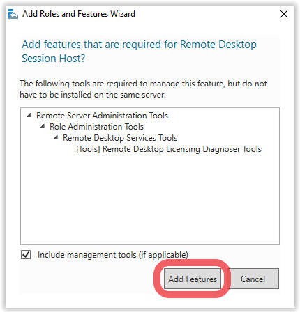Click the 'Session Host?' heading line
This screenshot has height=312, width=300.
(x=54, y=58)
